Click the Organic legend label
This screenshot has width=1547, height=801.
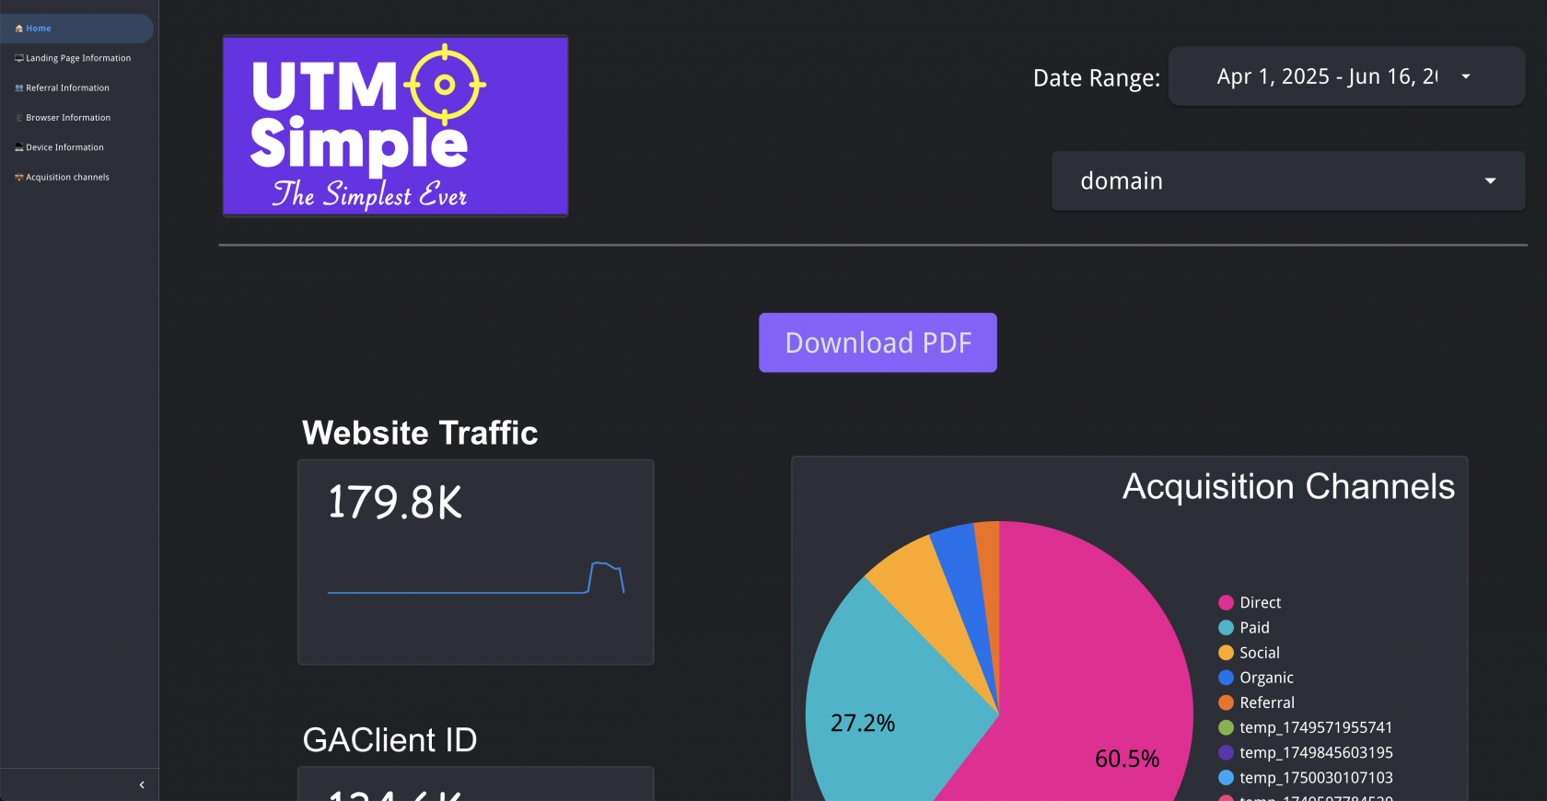pos(1266,678)
